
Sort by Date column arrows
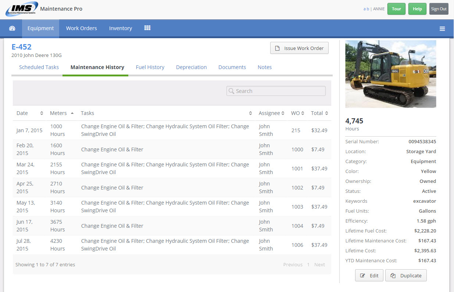pyautogui.click(x=42, y=113)
